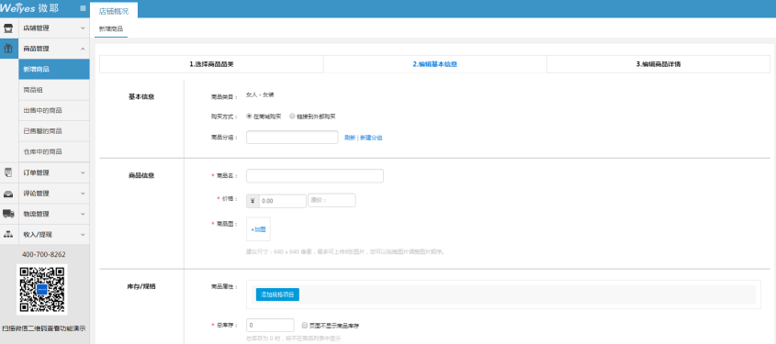Screen dimensions: 776x344
Task: Check 页面不显示商品库存 checkbox
Action: click(x=304, y=326)
